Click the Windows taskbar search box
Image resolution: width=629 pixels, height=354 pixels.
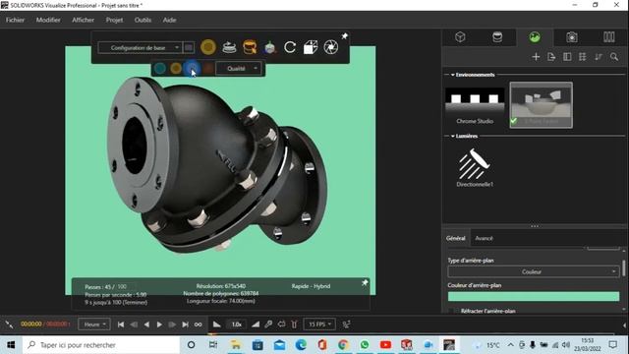click(x=100, y=345)
